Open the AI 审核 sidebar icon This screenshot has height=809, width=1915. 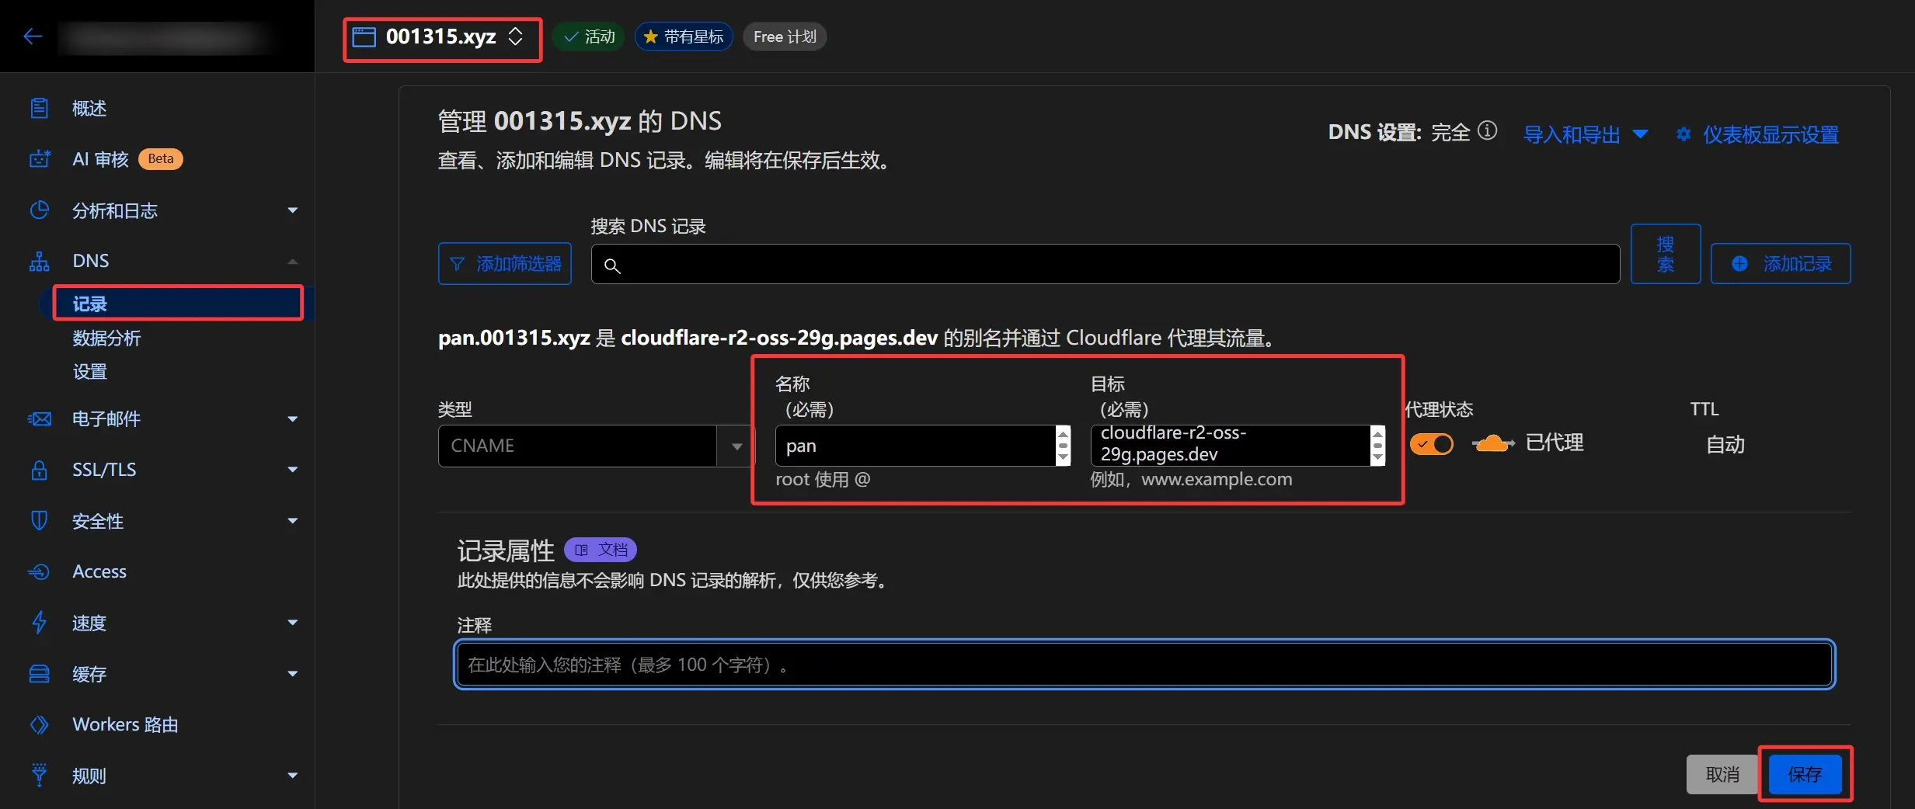40,158
